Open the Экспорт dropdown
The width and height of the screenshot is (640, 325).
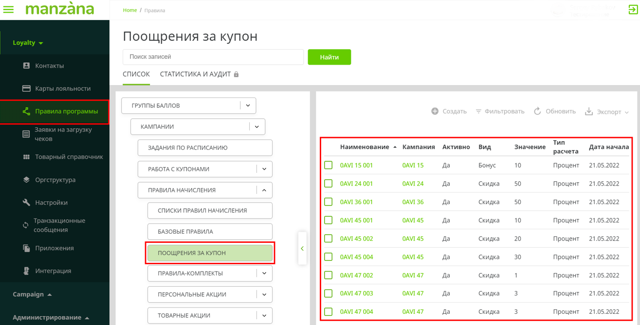click(x=606, y=112)
